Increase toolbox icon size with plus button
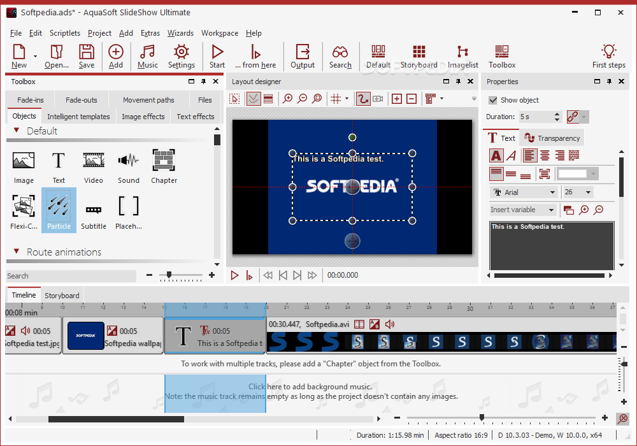 pos(211,275)
